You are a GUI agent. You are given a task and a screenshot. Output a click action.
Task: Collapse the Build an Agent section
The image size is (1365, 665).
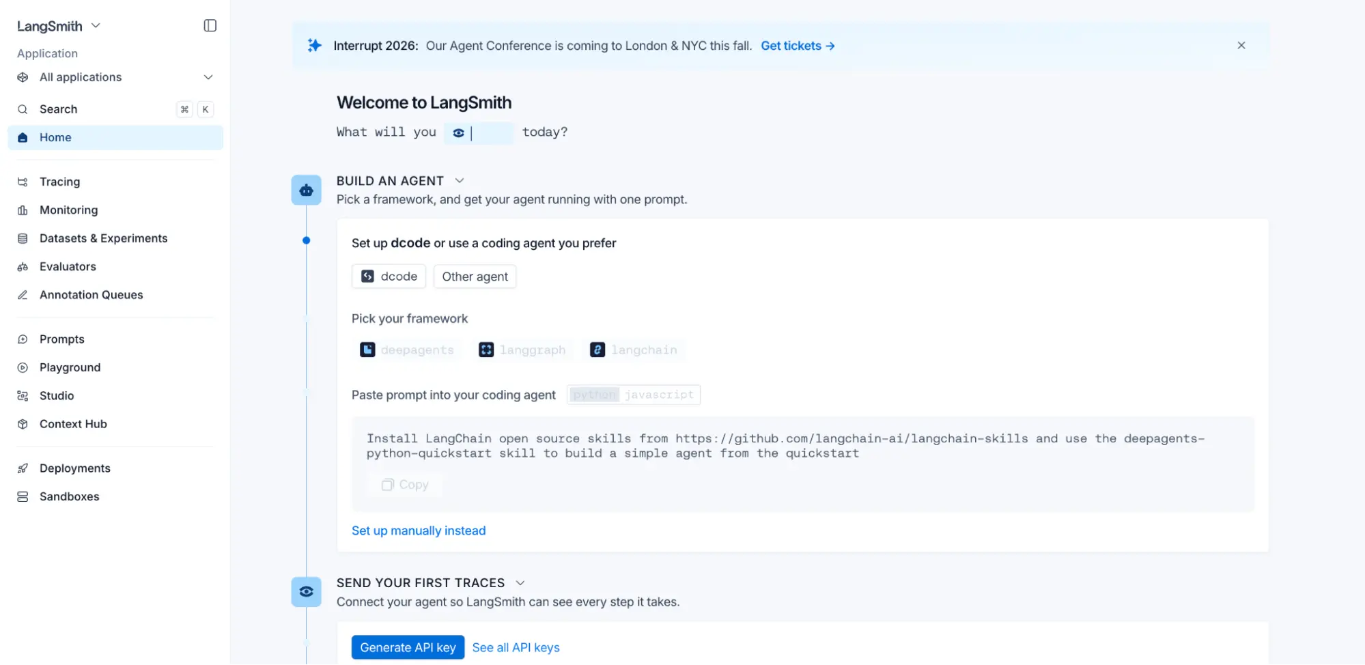(460, 181)
